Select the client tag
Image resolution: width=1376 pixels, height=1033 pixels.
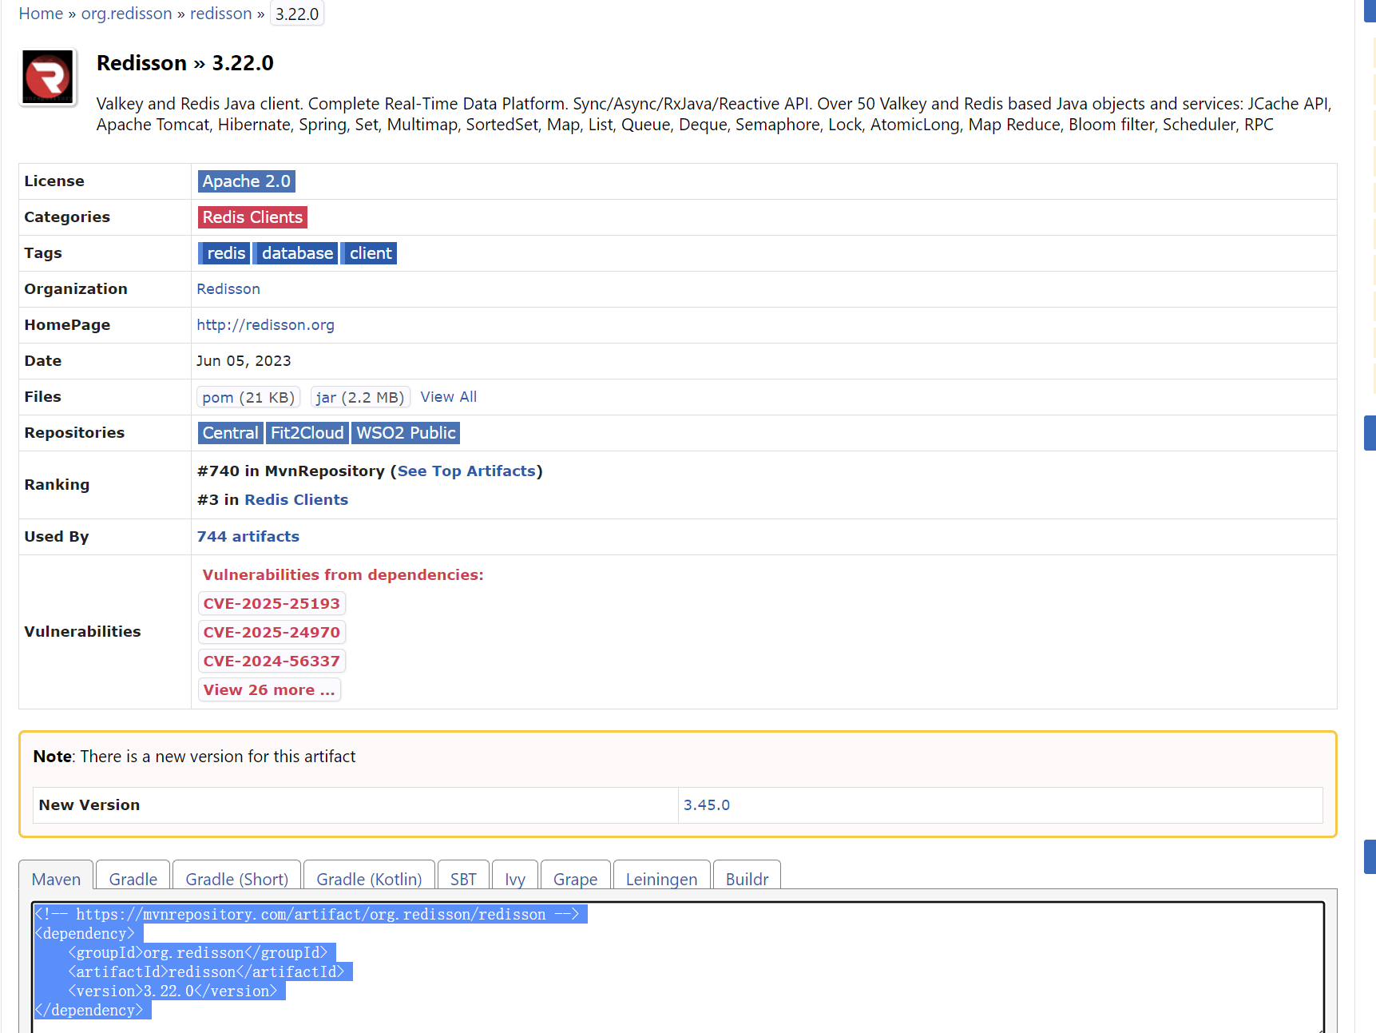[x=369, y=253]
